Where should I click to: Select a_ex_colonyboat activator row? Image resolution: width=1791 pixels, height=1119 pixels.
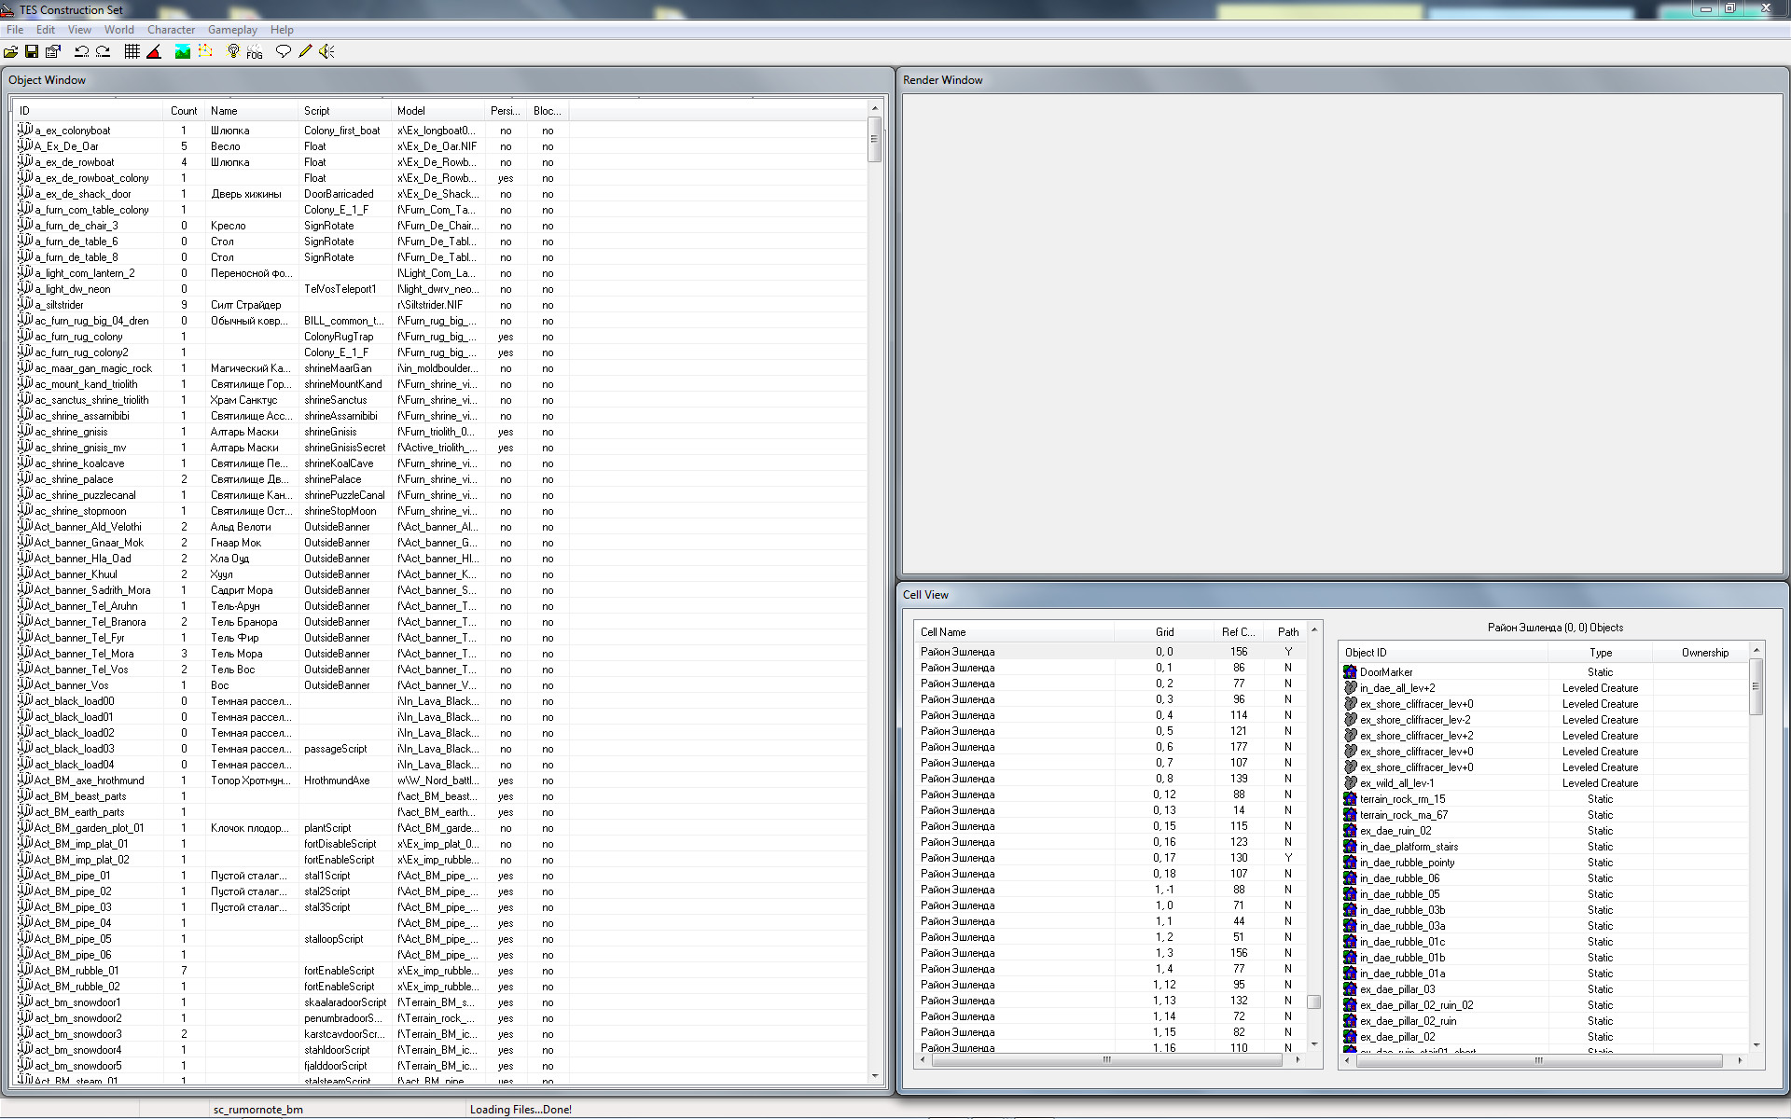(x=293, y=131)
